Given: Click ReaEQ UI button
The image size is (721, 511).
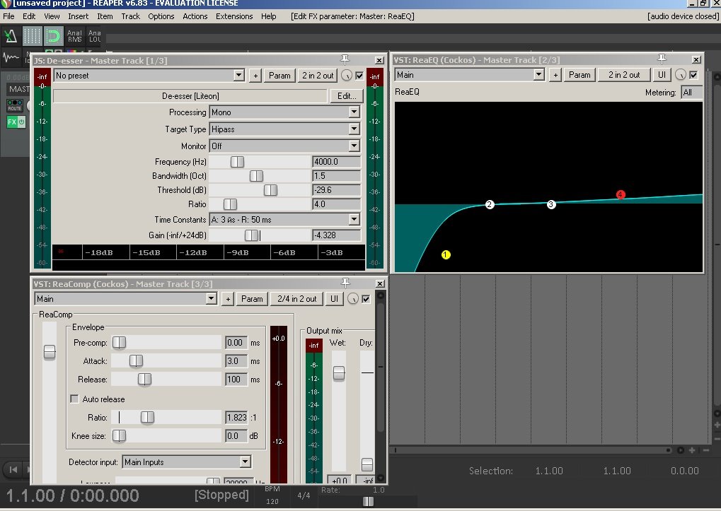Looking at the screenshot, I should [662, 75].
